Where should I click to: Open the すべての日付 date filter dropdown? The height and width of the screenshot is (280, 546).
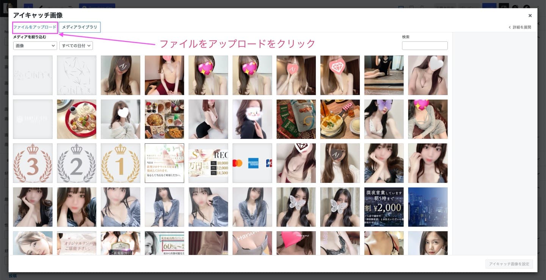[76, 46]
